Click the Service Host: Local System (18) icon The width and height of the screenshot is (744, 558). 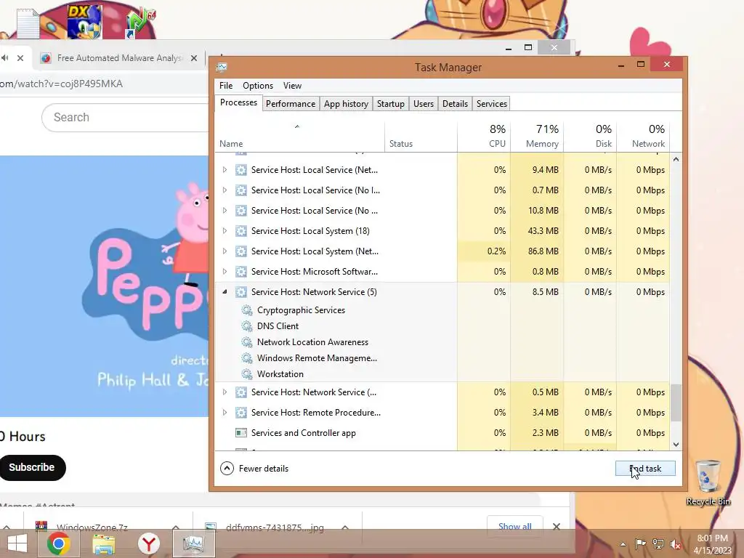pos(241,231)
